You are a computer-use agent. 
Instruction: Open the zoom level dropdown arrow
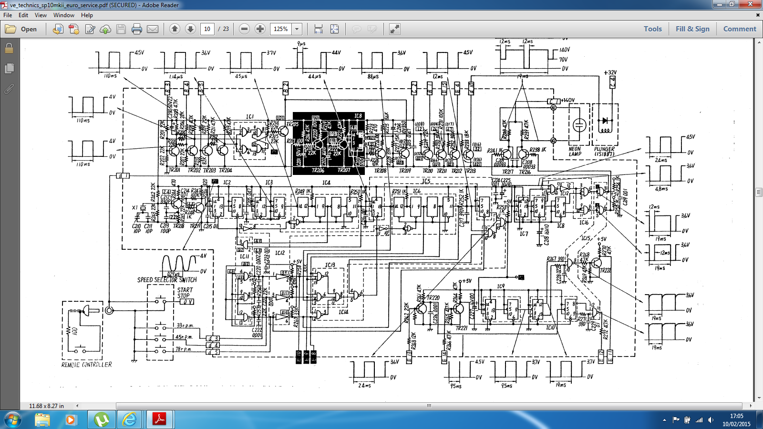297,29
